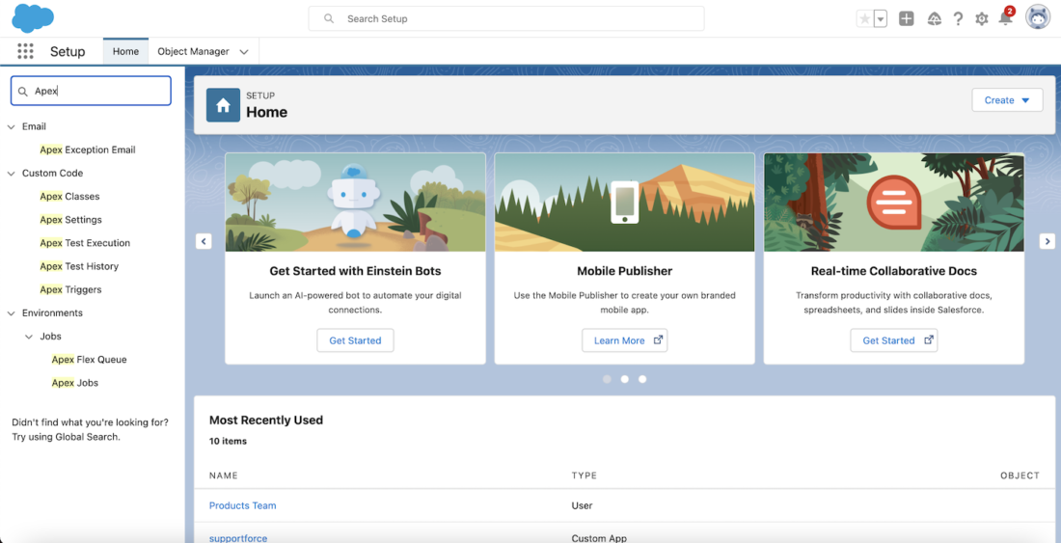
Task: Show previous carousel card
Action: (x=204, y=241)
